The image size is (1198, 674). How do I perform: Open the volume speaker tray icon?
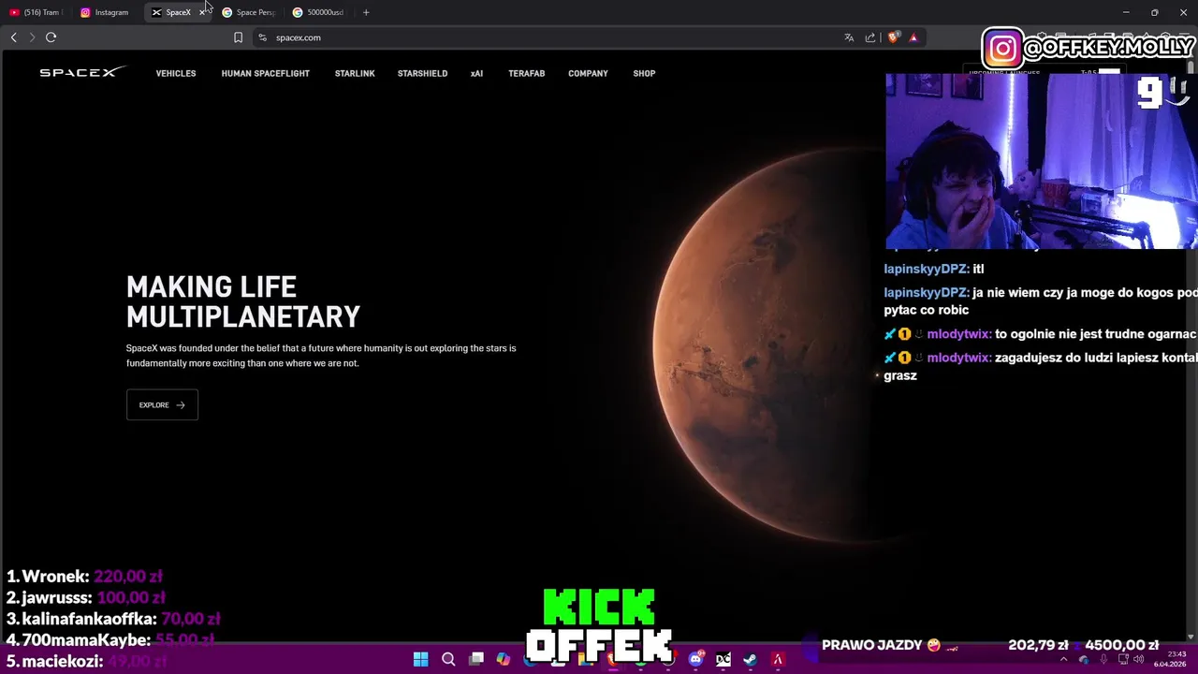click(x=1138, y=659)
